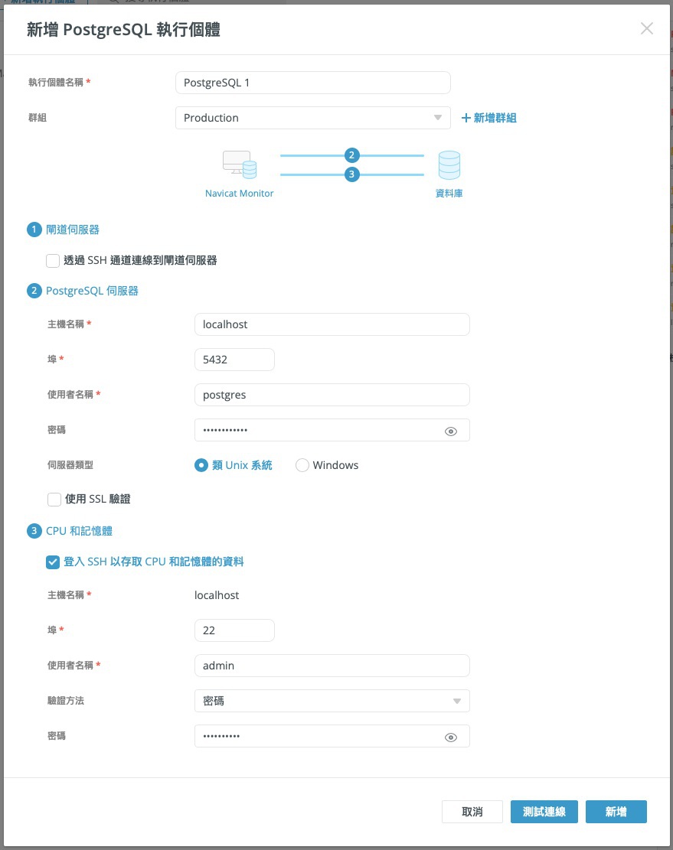
Task: Click the 取消 button
Action: point(472,812)
